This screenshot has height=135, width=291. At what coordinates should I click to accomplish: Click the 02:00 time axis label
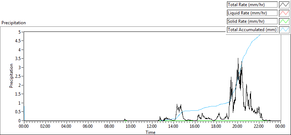point(45,127)
